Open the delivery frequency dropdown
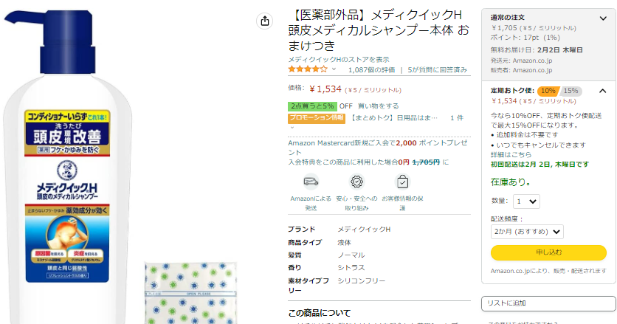The width and height of the screenshot is (617, 324). 527,232
